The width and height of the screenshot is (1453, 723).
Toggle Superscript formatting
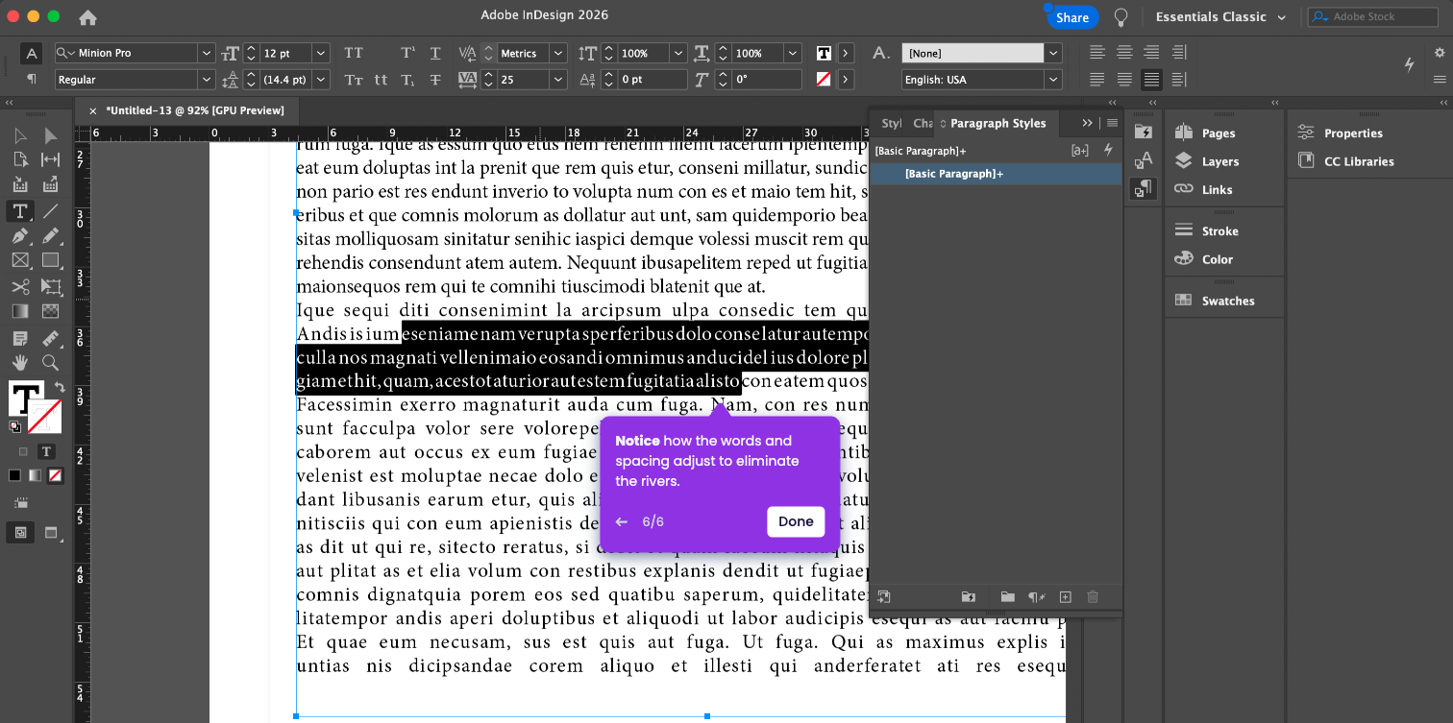tap(407, 53)
